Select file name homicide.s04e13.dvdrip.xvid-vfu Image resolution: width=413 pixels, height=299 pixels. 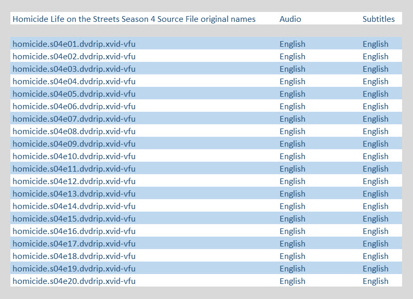point(74,193)
